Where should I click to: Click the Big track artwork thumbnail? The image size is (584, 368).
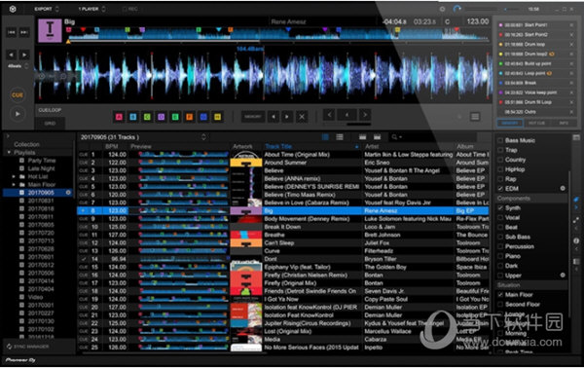[50, 30]
